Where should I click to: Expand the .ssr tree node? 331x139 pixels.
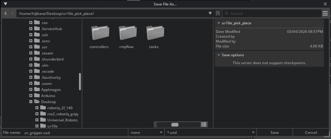(x=31, y=47)
